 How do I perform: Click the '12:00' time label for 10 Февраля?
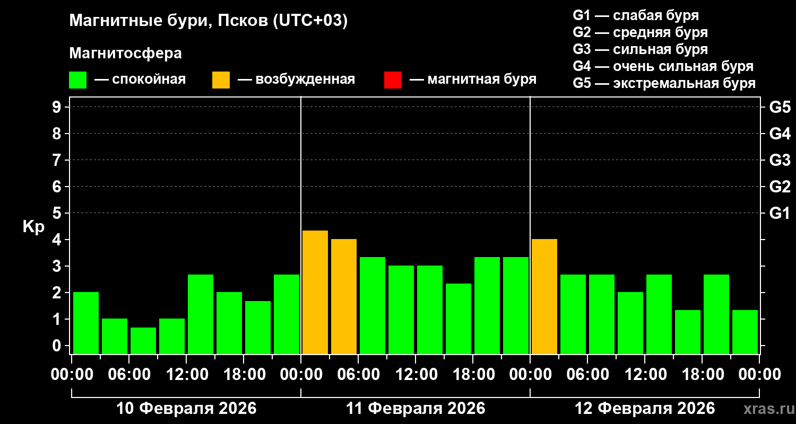pos(186,375)
